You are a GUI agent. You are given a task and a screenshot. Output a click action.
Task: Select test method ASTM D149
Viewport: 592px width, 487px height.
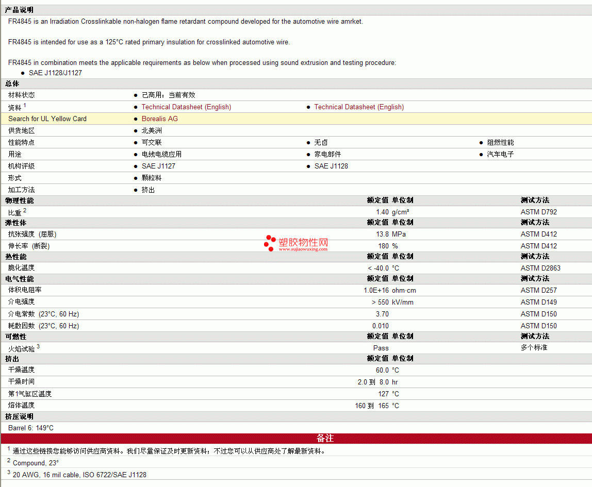539,302
